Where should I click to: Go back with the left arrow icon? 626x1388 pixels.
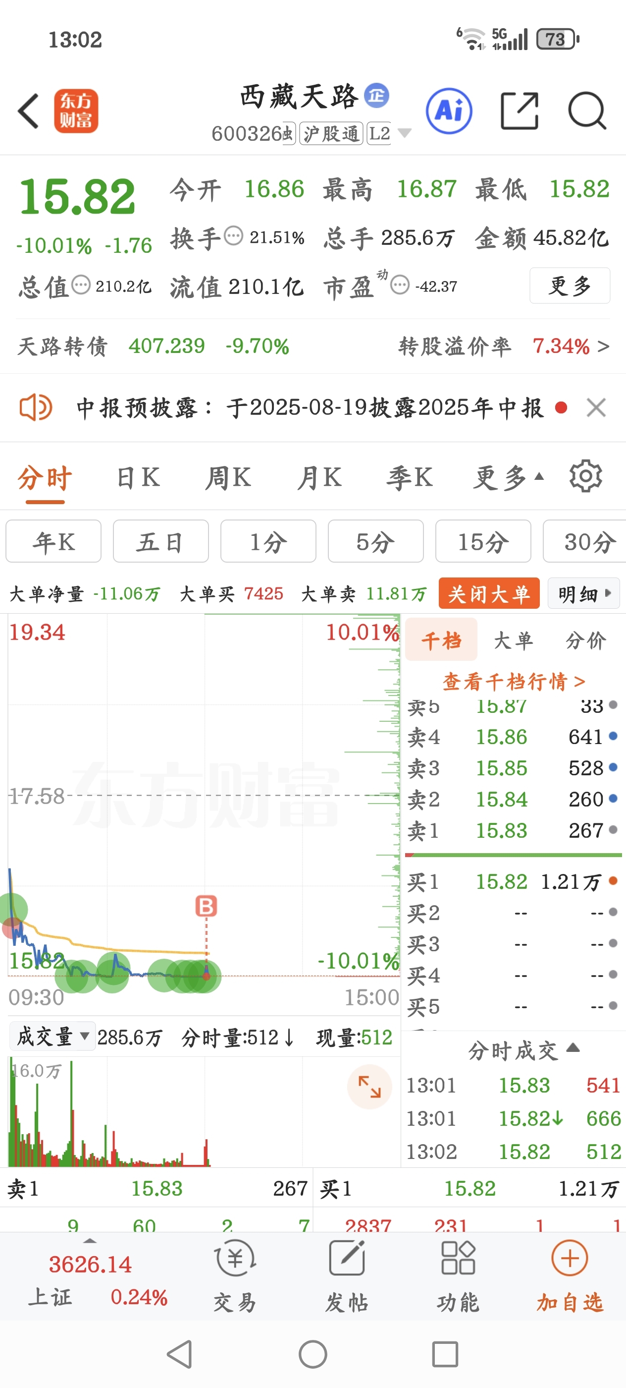coord(29,112)
